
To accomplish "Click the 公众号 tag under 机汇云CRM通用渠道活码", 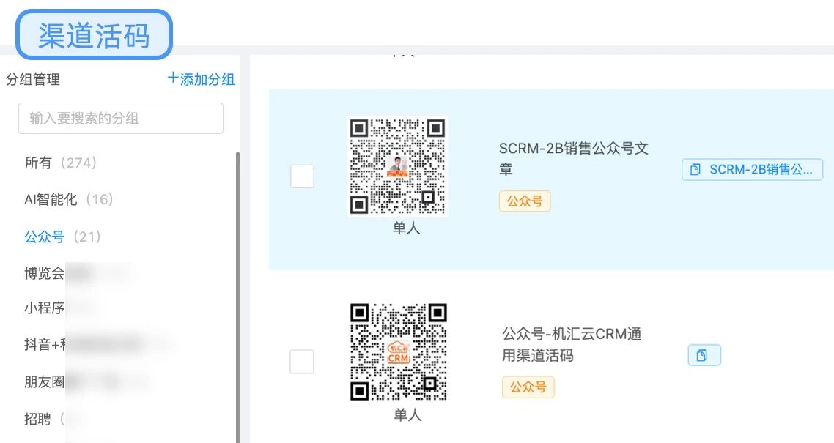I will [x=528, y=387].
